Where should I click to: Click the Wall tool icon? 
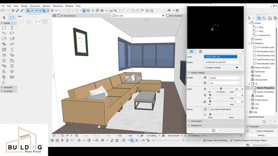pyautogui.click(x=4, y=28)
